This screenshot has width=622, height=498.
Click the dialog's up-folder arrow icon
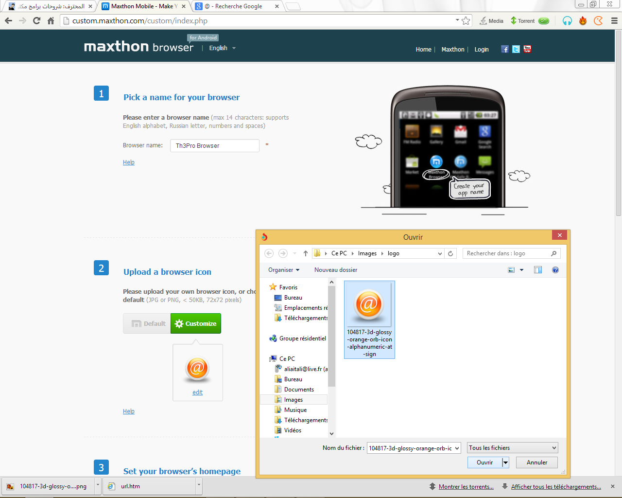coord(305,253)
